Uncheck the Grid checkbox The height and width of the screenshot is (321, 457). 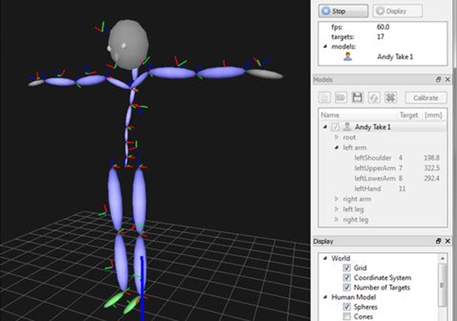click(346, 268)
